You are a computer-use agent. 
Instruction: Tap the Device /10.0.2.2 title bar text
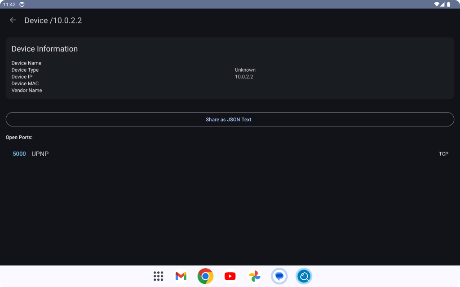53,20
